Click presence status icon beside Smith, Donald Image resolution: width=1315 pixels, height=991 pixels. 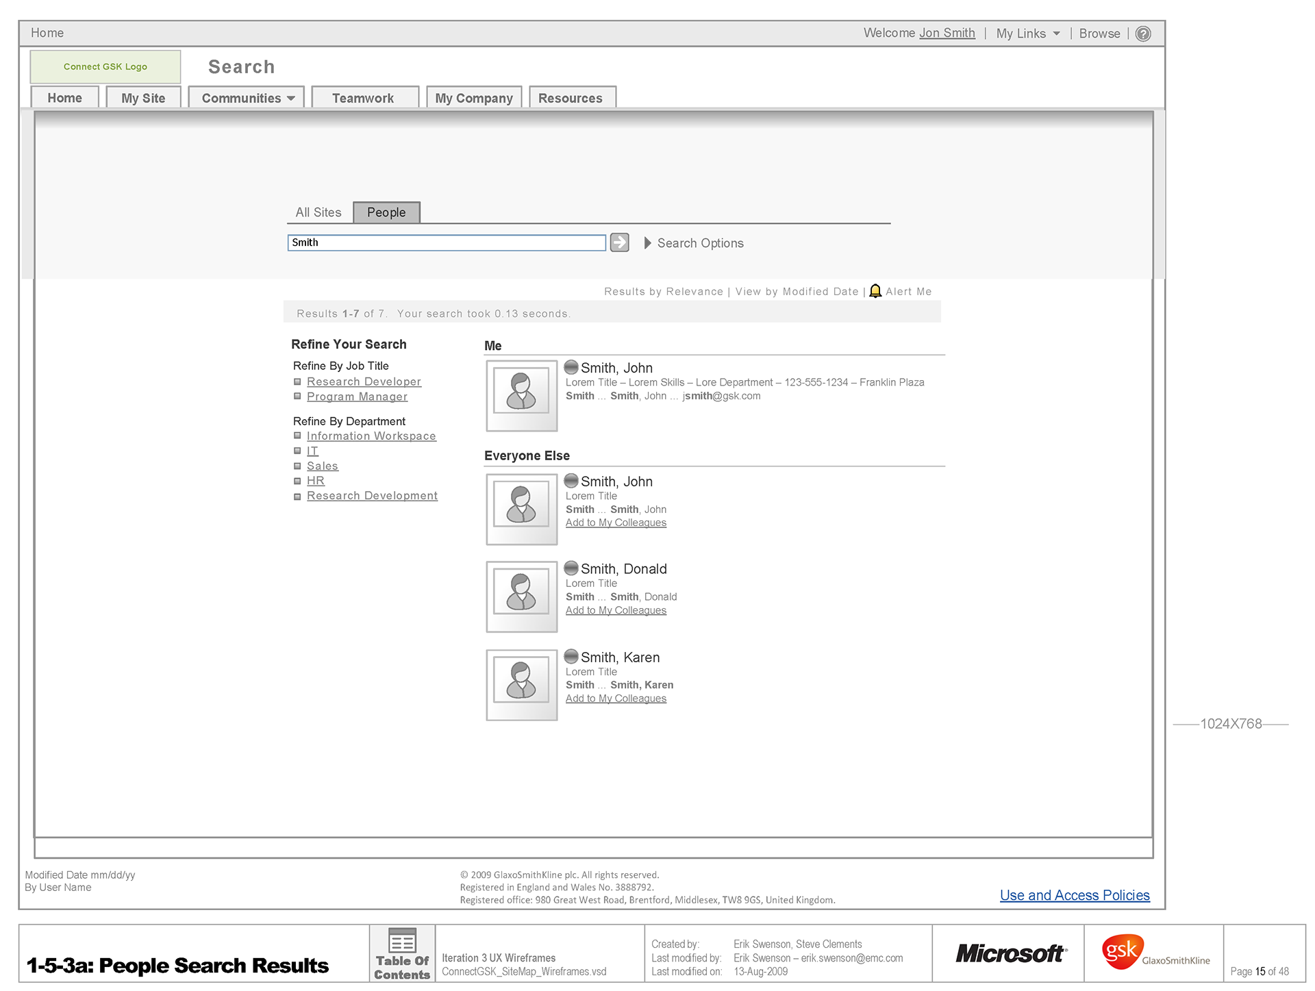coord(571,568)
